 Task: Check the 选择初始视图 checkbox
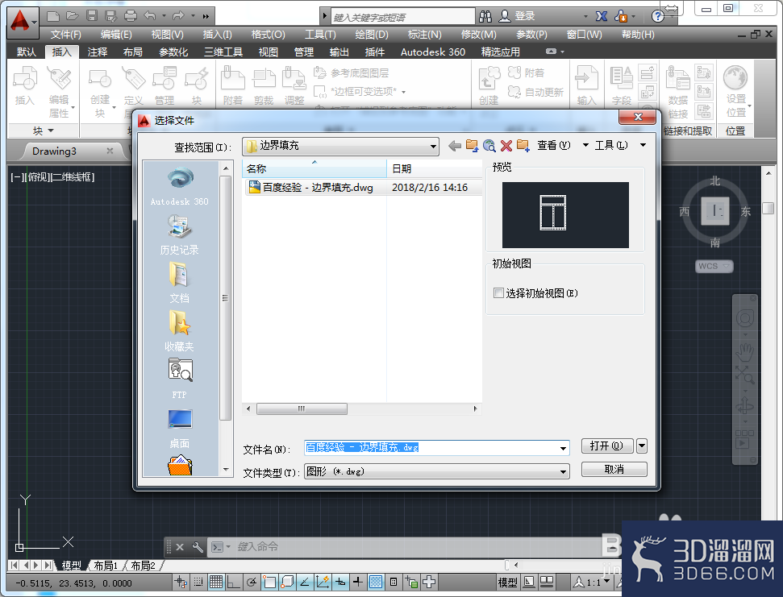click(498, 292)
